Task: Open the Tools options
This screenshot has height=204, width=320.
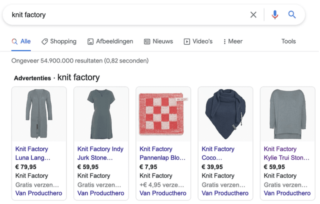Action: coord(288,42)
